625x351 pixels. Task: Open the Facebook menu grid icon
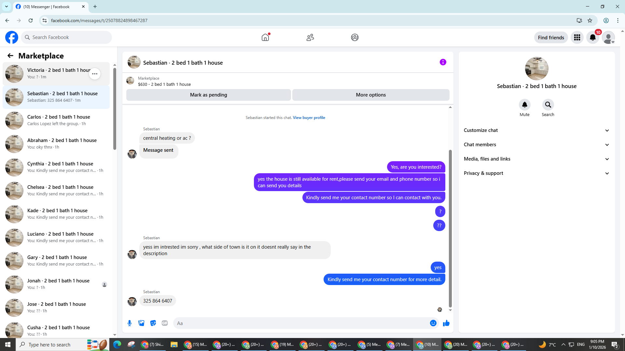(x=577, y=37)
